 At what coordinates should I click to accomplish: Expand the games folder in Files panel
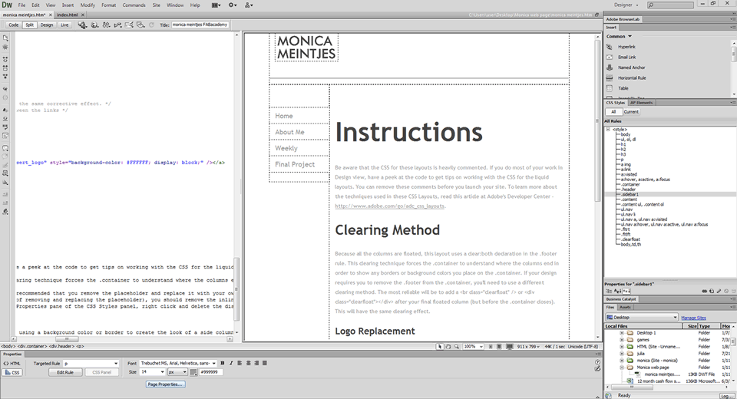click(622, 340)
